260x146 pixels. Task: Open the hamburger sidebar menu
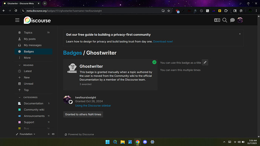pyautogui.click(x=17, y=20)
